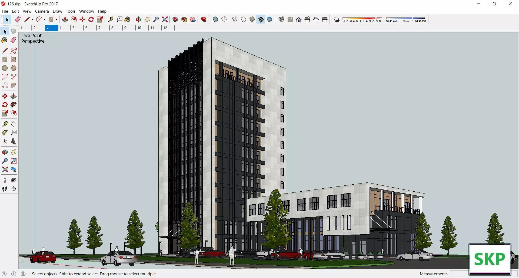Toggle Back Edges style

(224, 19)
